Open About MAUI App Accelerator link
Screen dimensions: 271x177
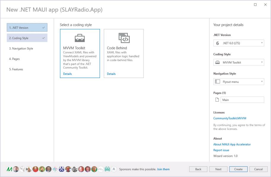point(232,144)
